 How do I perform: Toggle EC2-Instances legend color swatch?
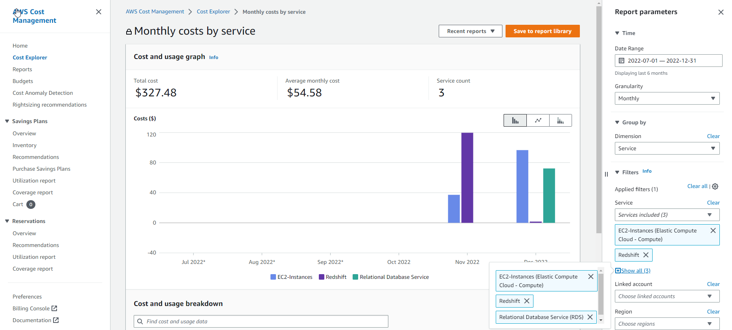coord(273,277)
